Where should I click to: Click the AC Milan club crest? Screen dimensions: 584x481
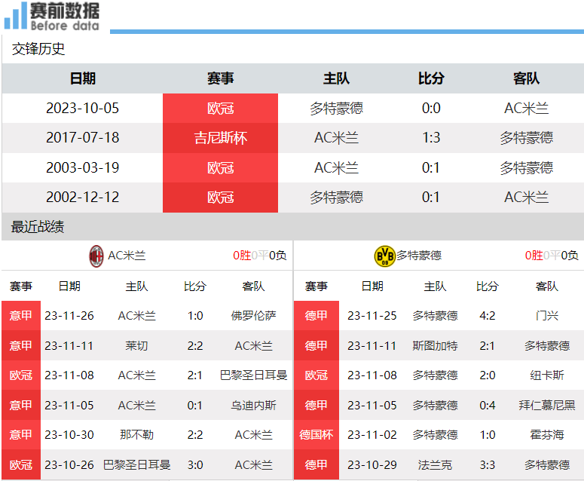[x=96, y=256]
